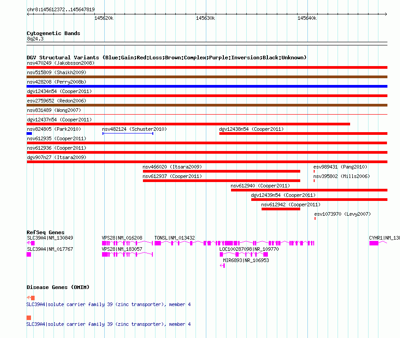Click the chr8:145612372..145647819 region label

click(x=61, y=10)
